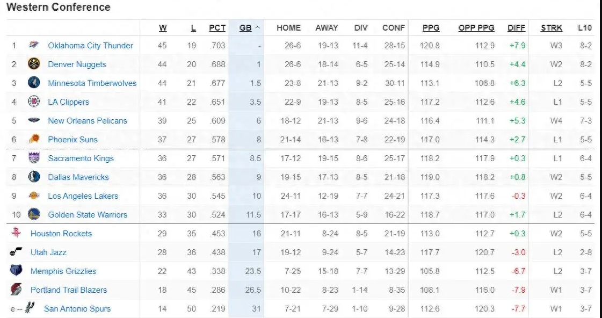This screenshot has width=602, height=318.
Task: Toggle the GB column sort arrow
Action: pos(258,28)
